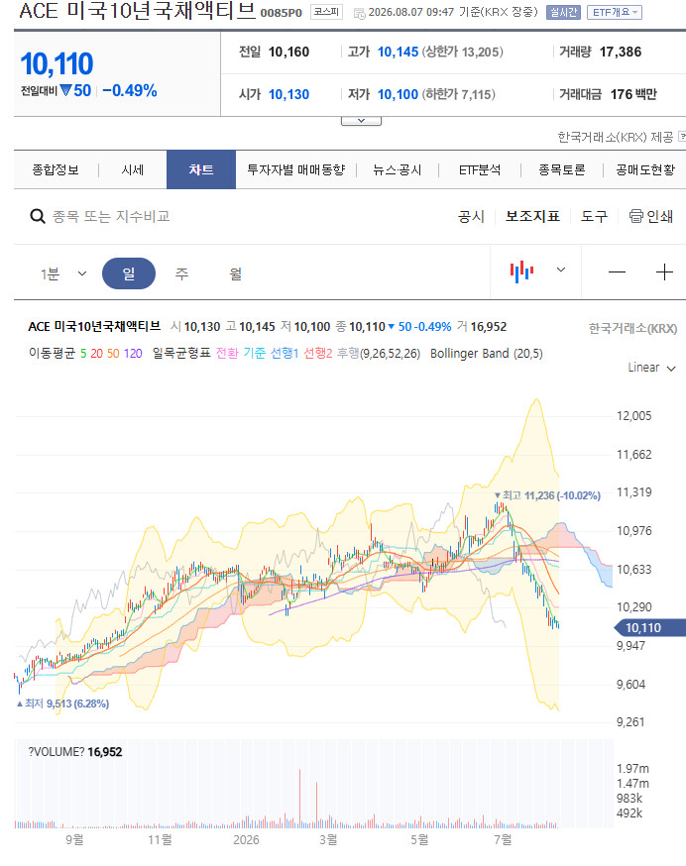Open the ETF개요 dropdown
The height and width of the screenshot is (866, 686).
[x=615, y=12]
